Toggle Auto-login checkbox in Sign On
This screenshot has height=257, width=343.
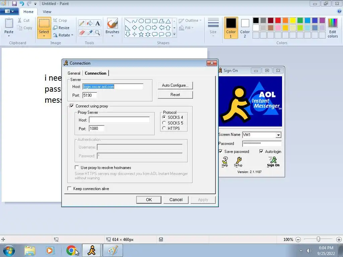tap(261, 151)
